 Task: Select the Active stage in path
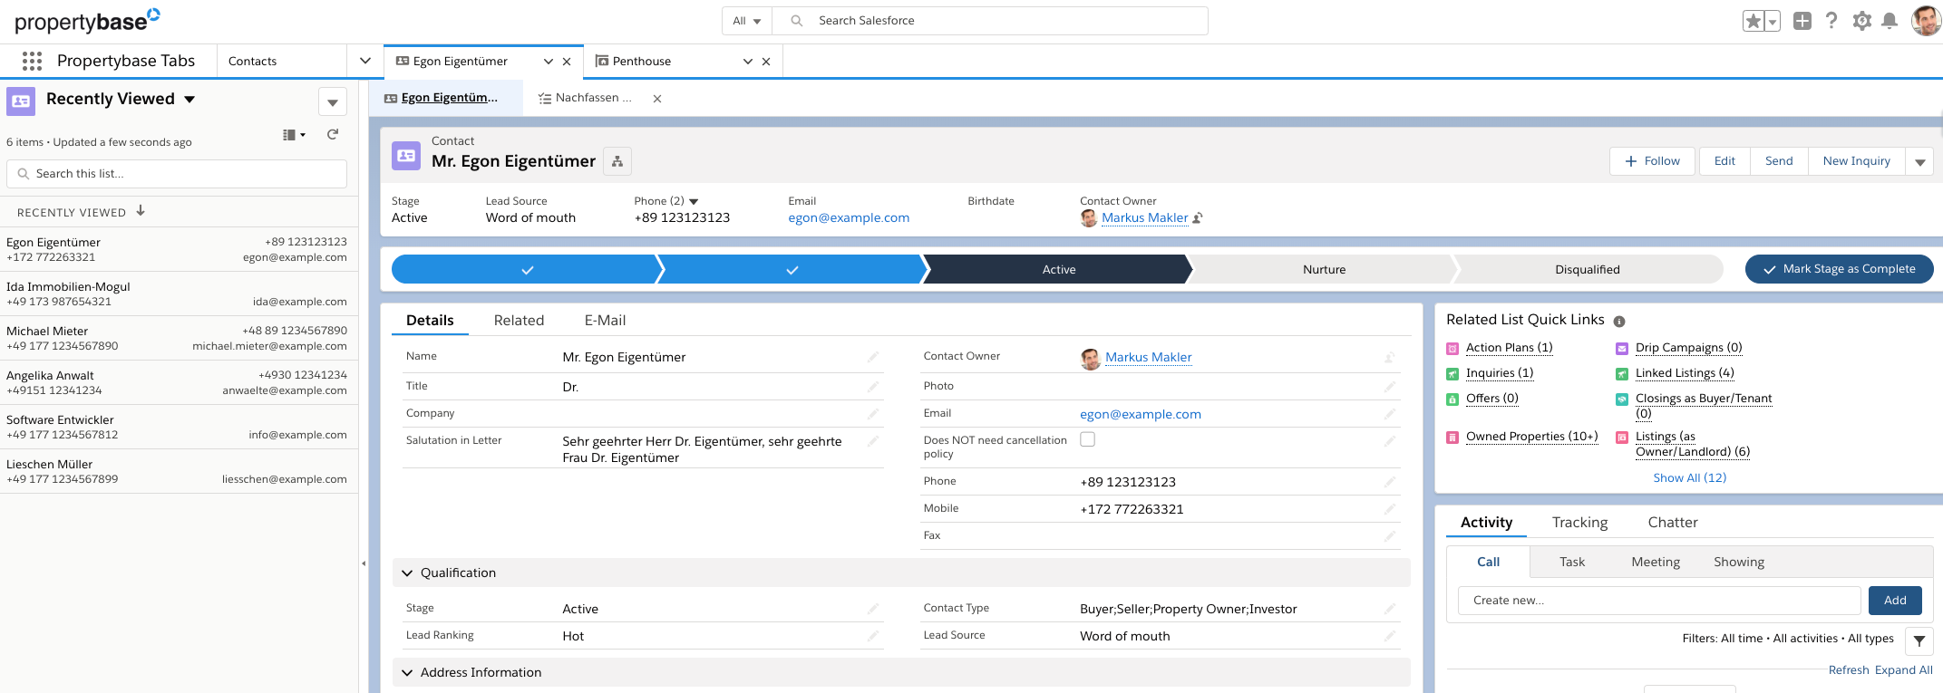[x=1058, y=269]
